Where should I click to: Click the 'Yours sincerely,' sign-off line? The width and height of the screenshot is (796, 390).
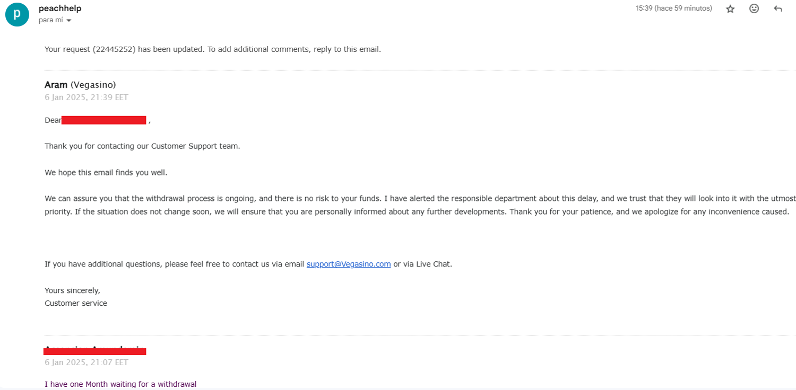[72, 290]
